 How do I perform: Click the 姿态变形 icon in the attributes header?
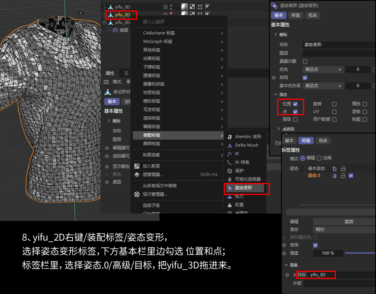point(275,5)
